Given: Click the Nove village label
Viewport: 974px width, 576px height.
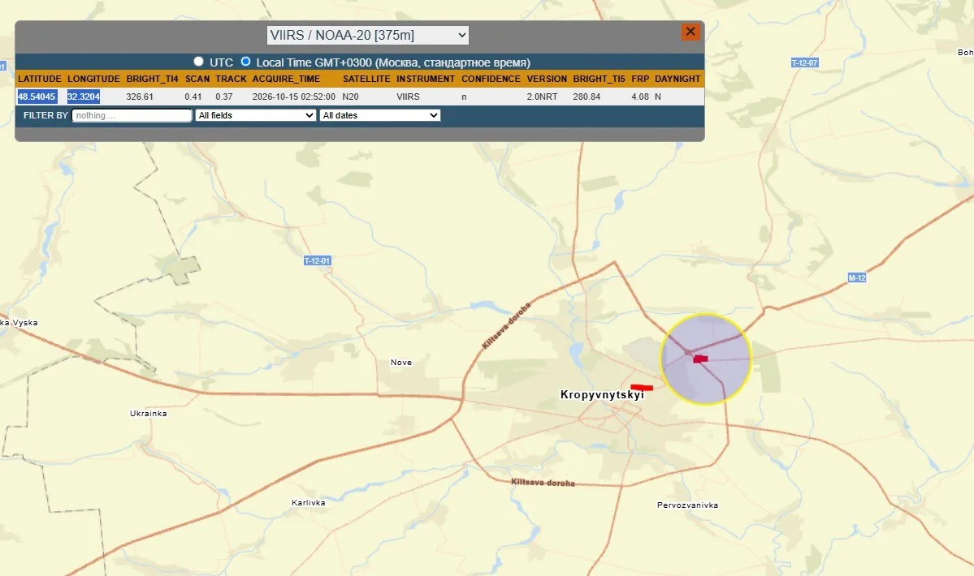Looking at the screenshot, I should (401, 363).
